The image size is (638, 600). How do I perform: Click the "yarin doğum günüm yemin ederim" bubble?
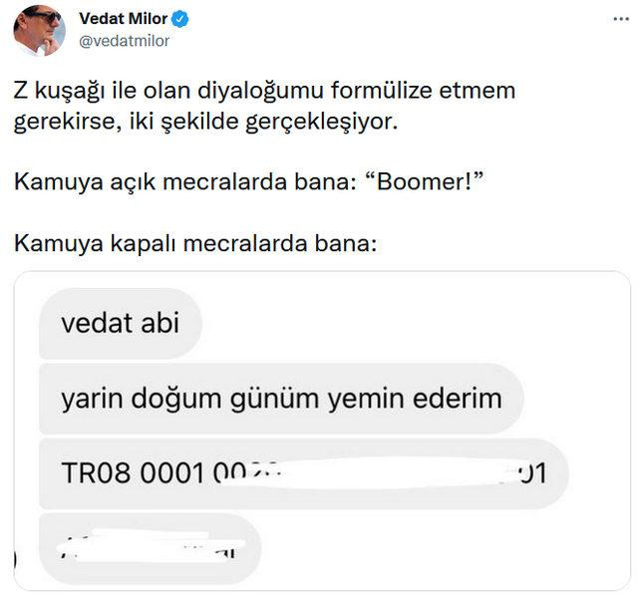(281, 400)
